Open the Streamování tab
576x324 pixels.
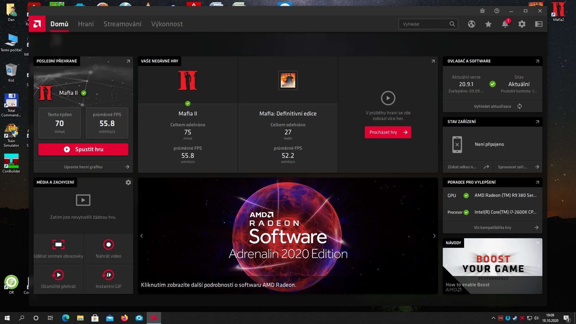(x=122, y=24)
